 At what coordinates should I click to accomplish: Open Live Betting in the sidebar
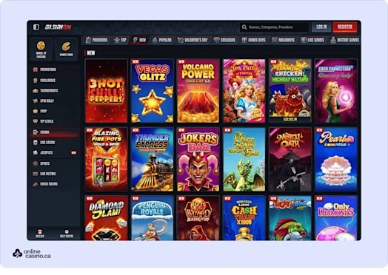click(55, 174)
